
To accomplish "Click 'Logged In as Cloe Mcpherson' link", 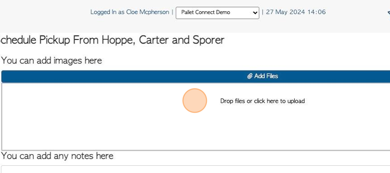I will [130, 12].
